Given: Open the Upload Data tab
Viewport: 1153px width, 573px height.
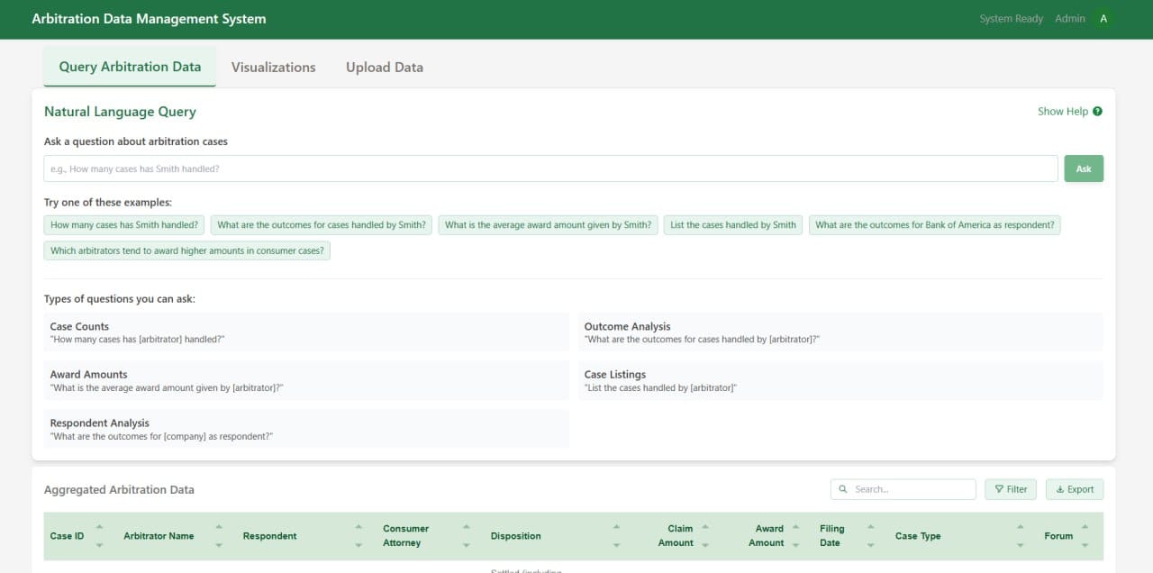Looking at the screenshot, I should [384, 67].
